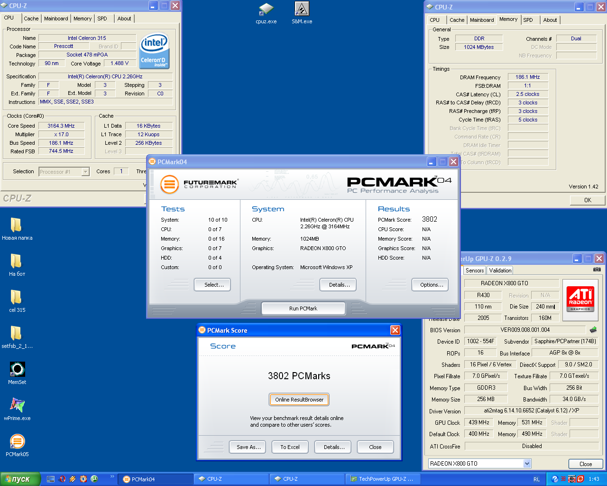
Task: Click the GPU-Z BIOS Version field
Action: point(525,330)
